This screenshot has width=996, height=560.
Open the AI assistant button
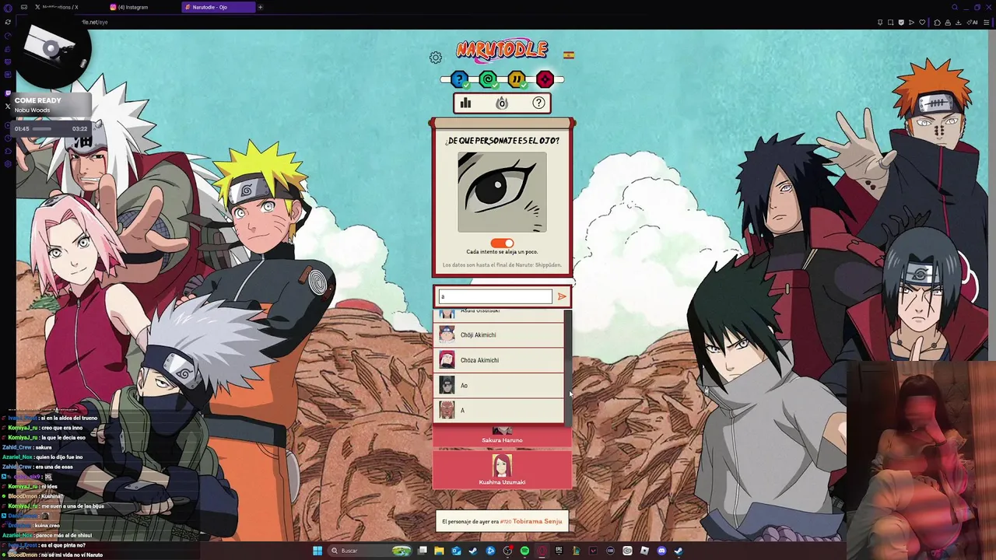point(972,23)
